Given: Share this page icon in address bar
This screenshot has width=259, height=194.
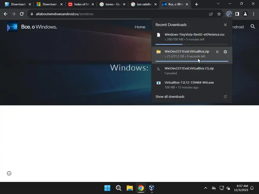Looking at the screenshot, I should pos(211,14).
